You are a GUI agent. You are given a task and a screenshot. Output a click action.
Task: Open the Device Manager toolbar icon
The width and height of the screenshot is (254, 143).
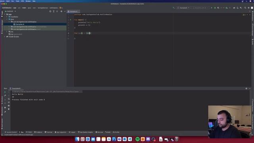coord(237,8)
